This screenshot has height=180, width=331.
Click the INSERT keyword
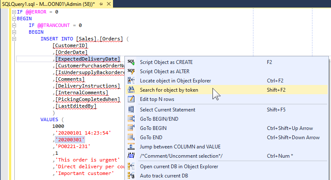tap(49, 39)
